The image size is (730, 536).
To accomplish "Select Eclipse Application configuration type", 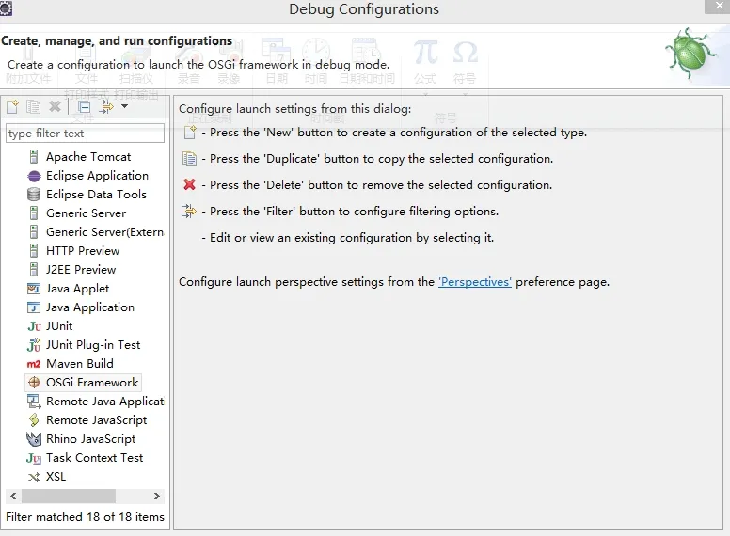I will [x=97, y=176].
